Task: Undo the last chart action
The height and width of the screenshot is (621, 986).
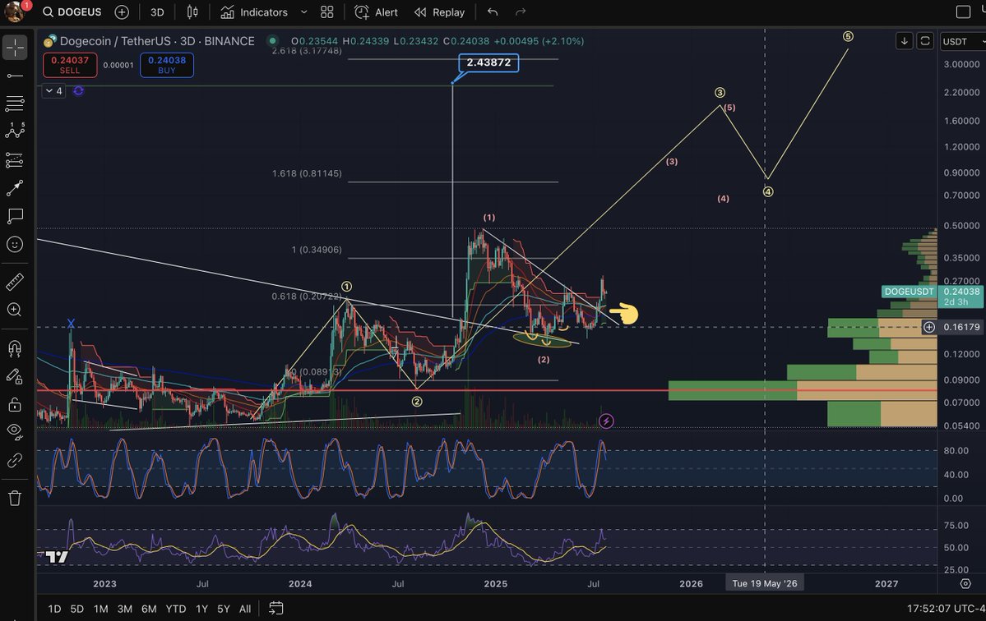Action: pyautogui.click(x=493, y=12)
